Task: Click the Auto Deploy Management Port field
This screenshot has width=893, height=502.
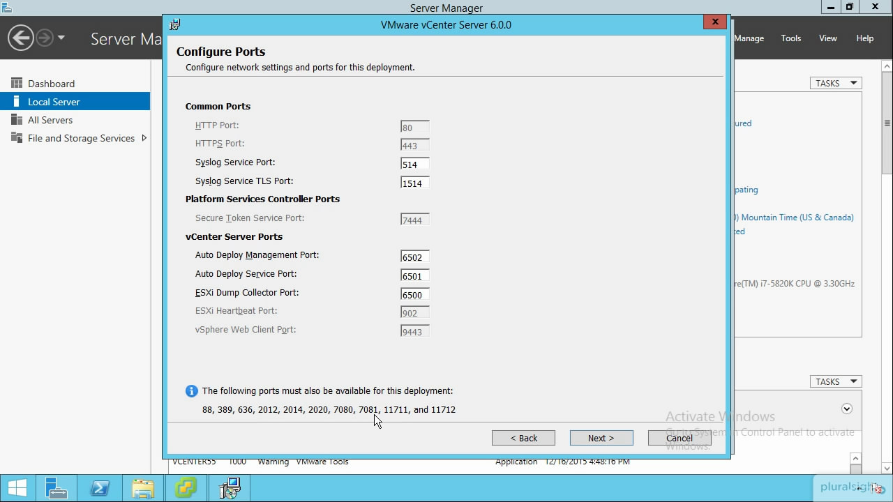Action: (x=414, y=257)
